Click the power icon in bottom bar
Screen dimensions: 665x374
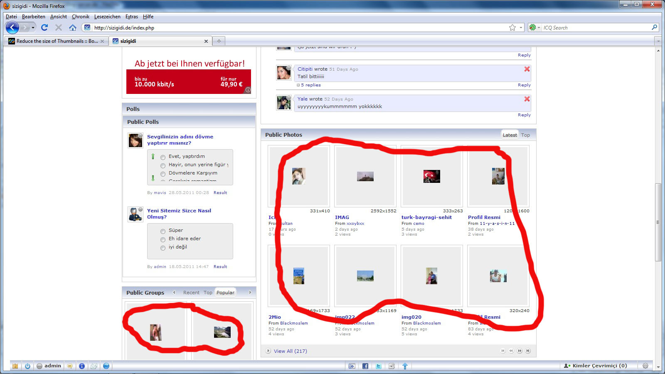[27, 366]
